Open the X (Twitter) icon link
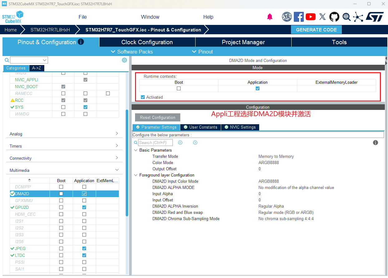This screenshot has height=278, width=388. (x=323, y=17)
